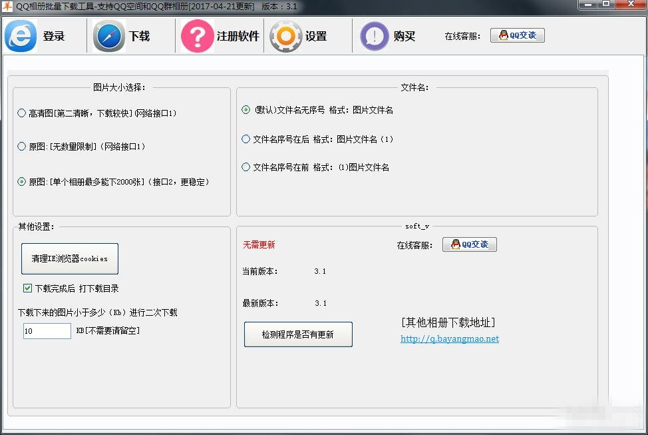Click QQ交谈 button in soft_v panel
Screen dimensions: 648x435
pyautogui.click(x=470, y=244)
